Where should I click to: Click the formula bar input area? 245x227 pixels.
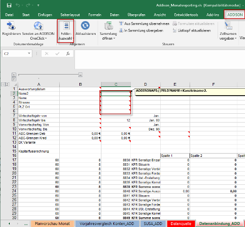coord(160,59)
